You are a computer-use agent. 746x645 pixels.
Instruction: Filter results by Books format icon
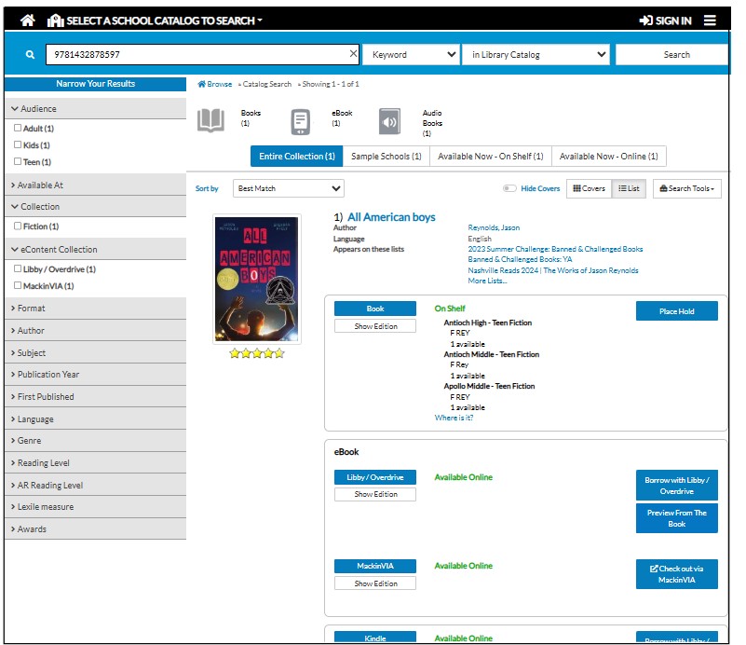211,120
